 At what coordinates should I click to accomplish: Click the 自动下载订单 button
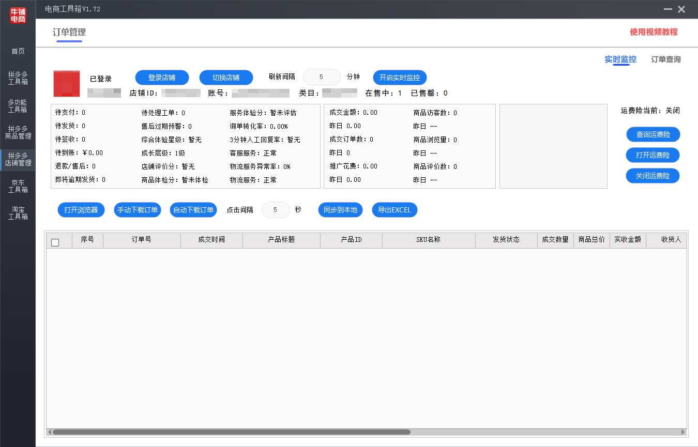point(193,210)
